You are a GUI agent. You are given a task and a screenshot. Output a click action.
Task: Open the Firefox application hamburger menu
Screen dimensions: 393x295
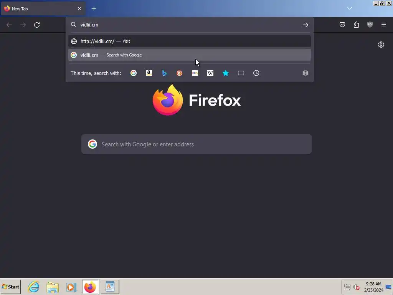tap(384, 25)
